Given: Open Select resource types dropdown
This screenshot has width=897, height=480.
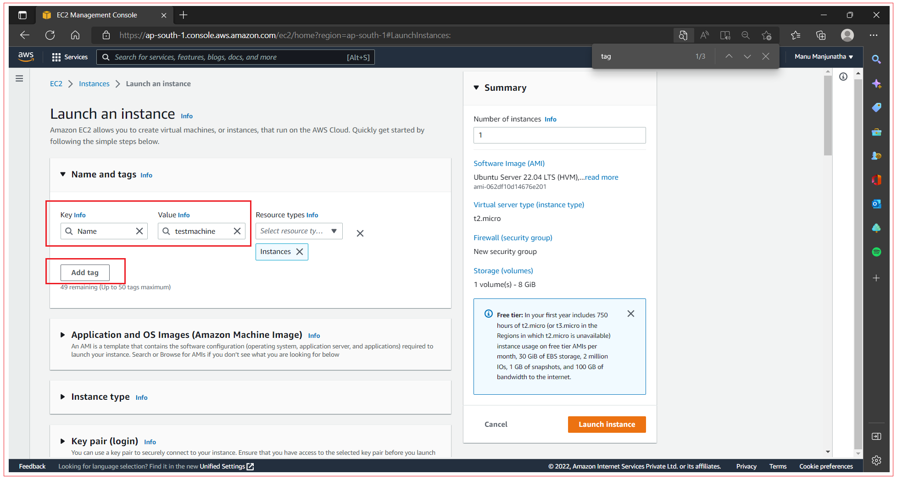Looking at the screenshot, I should (299, 231).
